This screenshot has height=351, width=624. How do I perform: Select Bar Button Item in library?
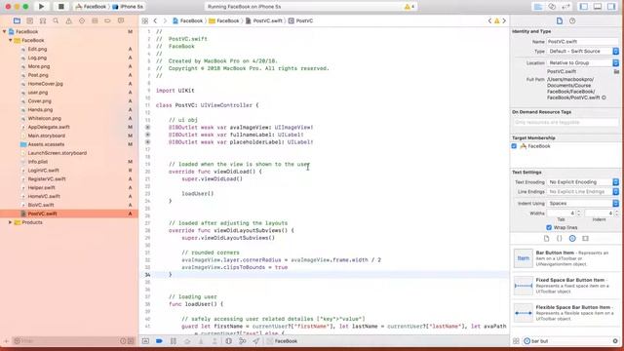click(565, 258)
